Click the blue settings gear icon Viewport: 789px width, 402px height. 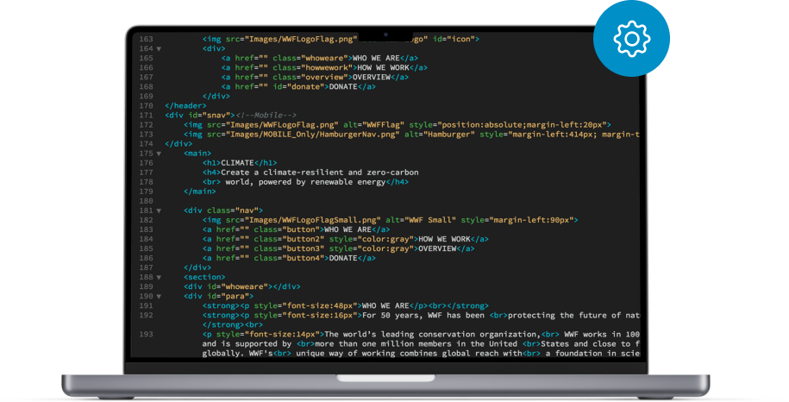pyautogui.click(x=631, y=39)
